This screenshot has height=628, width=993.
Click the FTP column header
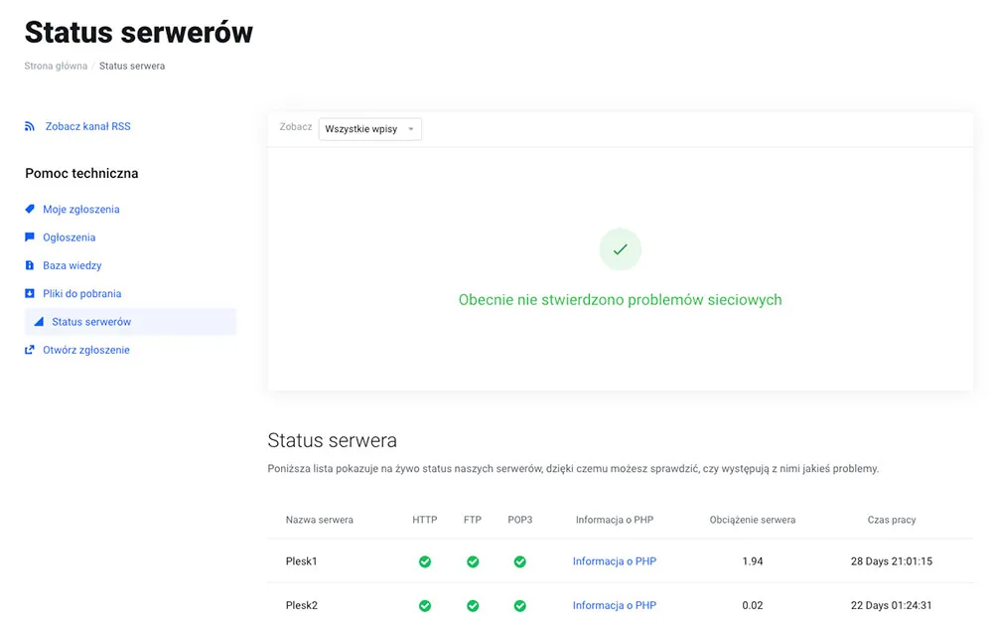click(x=473, y=520)
